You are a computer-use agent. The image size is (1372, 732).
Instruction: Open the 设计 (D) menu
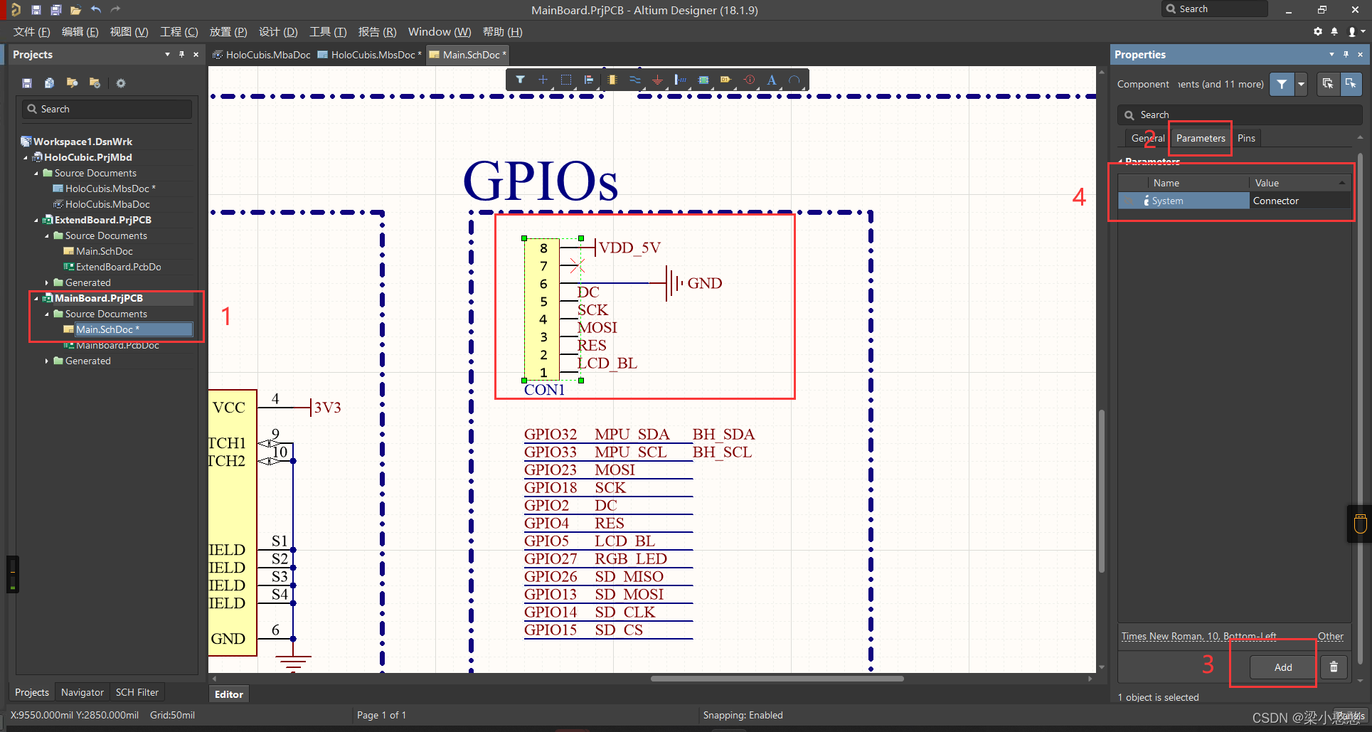(278, 32)
